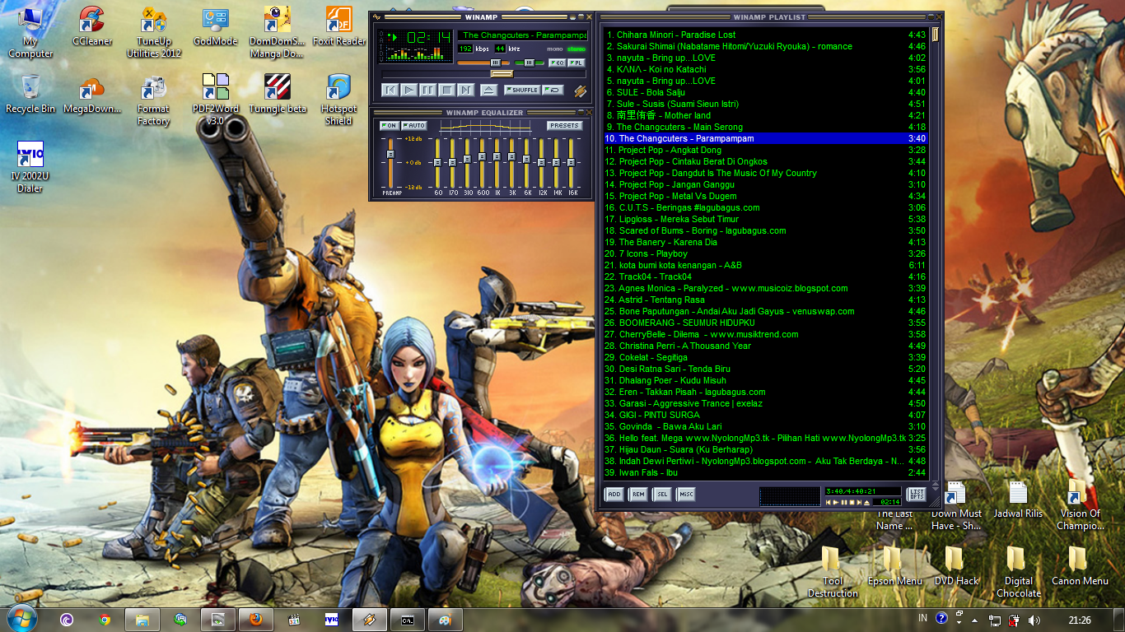The width and height of the screenshot is (1125, 632).
Task: Select track 28 Christina Perri - A Thousand Year
Action: pyautogui.click(x=765, y=346)
